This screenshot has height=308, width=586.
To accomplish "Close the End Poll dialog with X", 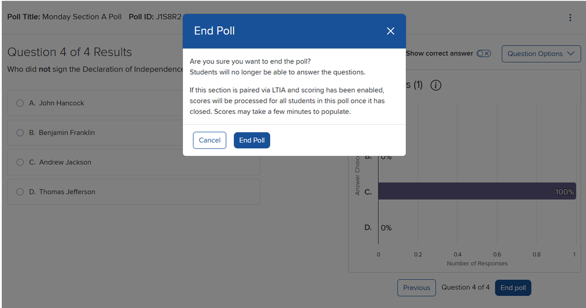I will point(390,31).
